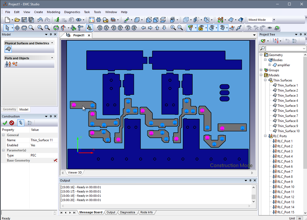Screen dimensions: 307x220
Task: Select Thin_Surface 5 in the Project Tree
Action: pyautogui.click(x=288, y=106)
